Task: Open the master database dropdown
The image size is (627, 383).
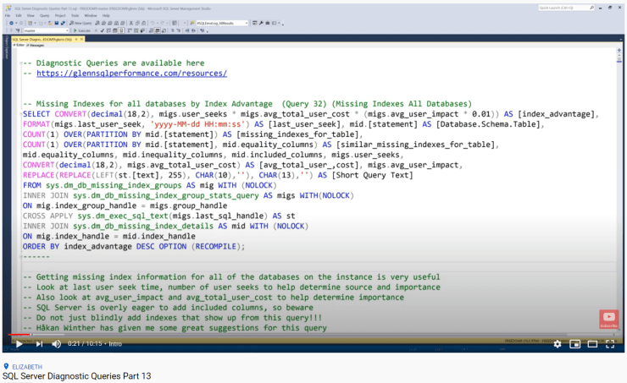Action: 46,30
